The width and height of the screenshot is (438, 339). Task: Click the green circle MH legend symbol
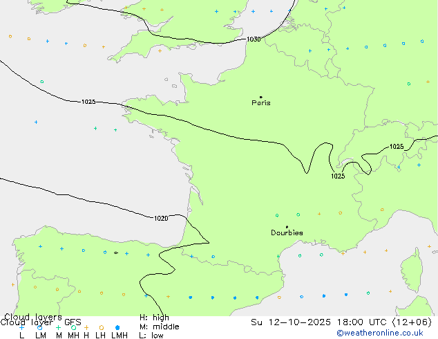(73, 327)
